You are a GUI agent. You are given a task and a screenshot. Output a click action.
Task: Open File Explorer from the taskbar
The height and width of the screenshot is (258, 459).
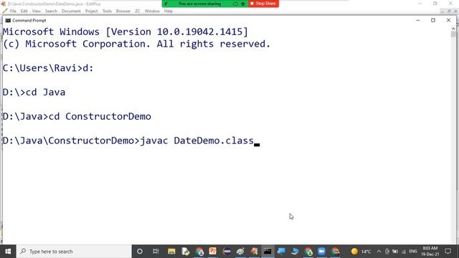click(171, 252)
